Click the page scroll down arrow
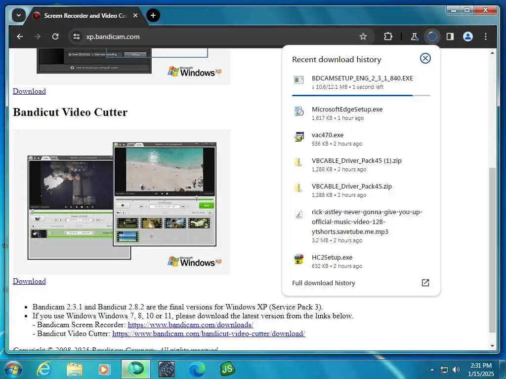 click(x=492, y=346)
